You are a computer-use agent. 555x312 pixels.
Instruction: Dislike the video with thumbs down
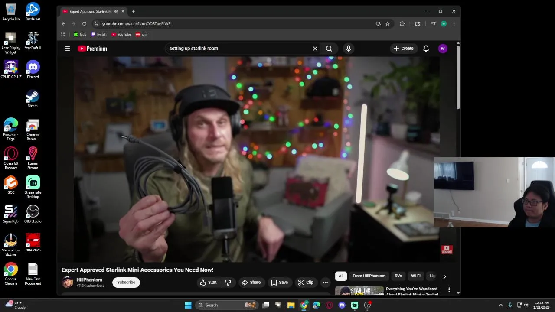click(228, 283)
